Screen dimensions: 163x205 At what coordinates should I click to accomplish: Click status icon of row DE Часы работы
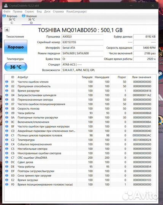[x=7, y=167]
